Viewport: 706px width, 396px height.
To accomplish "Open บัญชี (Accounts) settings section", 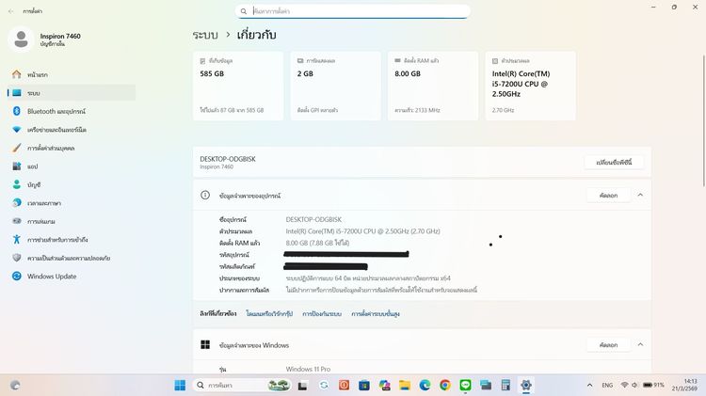I will (x=34, y=184).
